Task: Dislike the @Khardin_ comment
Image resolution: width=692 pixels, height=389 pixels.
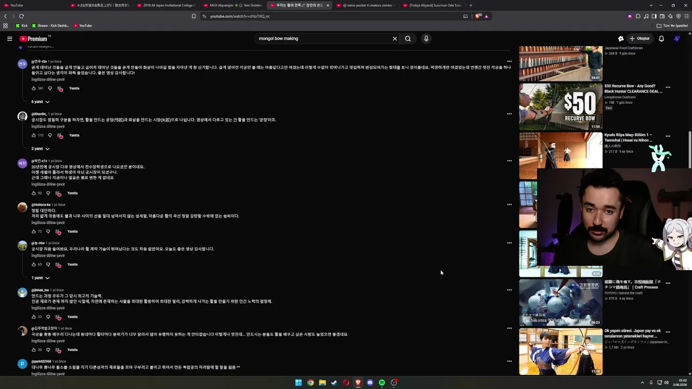Action: [50, 135]
